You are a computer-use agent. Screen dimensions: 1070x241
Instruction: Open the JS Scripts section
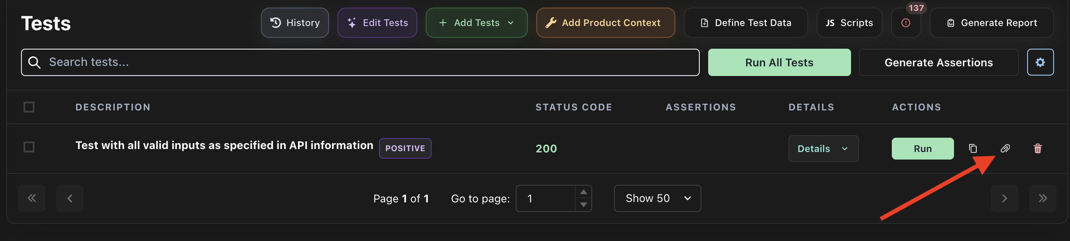click(x=849, y=23)
